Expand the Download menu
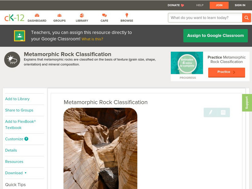Viewport: 252px width, 189px height. point(15,173)
